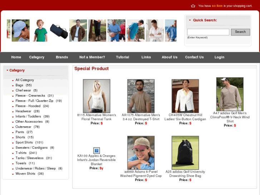This screenshot has height=195, width=260.
Task: Open the Tutorial menu item
Action: pyautogui.click(x=122, y=57)
